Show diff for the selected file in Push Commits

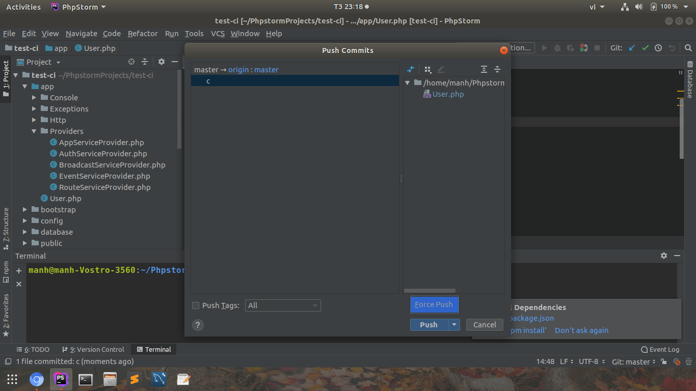(x=411, y=69)
